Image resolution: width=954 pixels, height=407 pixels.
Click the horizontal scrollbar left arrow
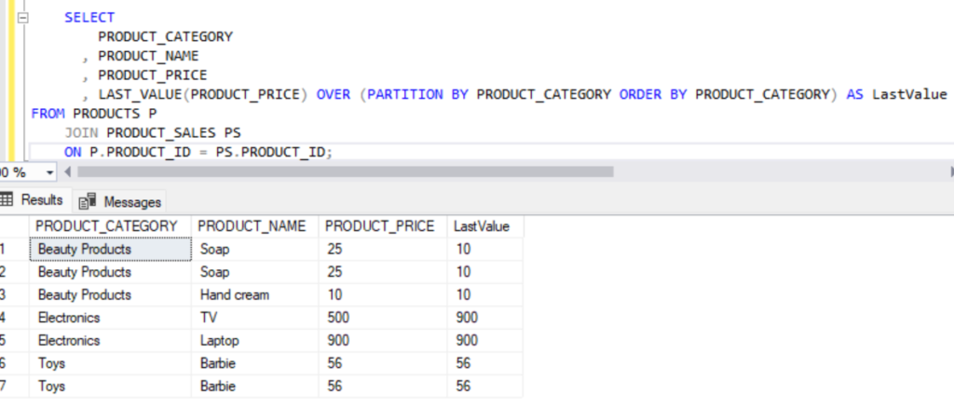click(x=67, y=172)
